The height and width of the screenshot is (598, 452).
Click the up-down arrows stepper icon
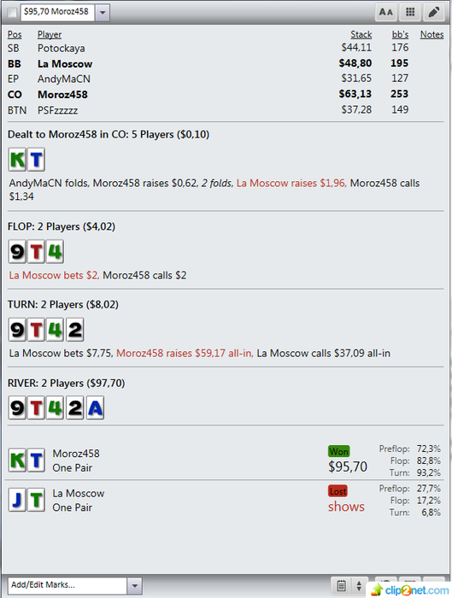click(x=359, y=585)
